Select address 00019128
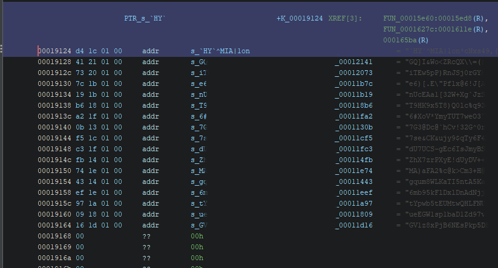The width and height of the screenshot is (498, 268). coord(54,62)
